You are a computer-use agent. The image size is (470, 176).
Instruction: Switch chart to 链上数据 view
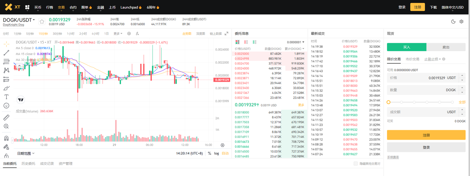216,33
